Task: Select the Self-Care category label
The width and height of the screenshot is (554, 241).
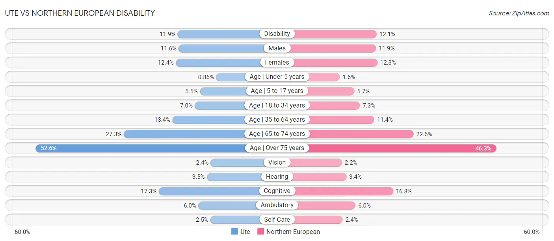Action: click(277, 219)
